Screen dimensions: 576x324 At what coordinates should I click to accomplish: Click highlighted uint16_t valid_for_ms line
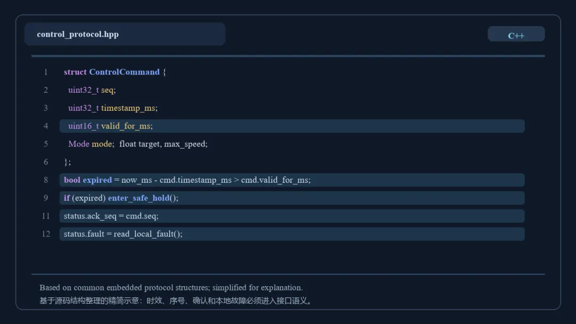[x=292, y=126]
